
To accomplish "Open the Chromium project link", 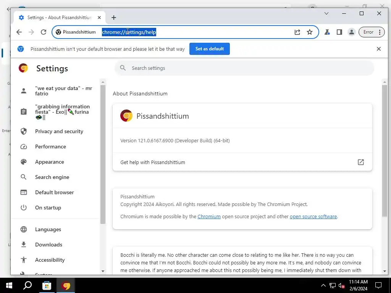I will tap(209, 217).
